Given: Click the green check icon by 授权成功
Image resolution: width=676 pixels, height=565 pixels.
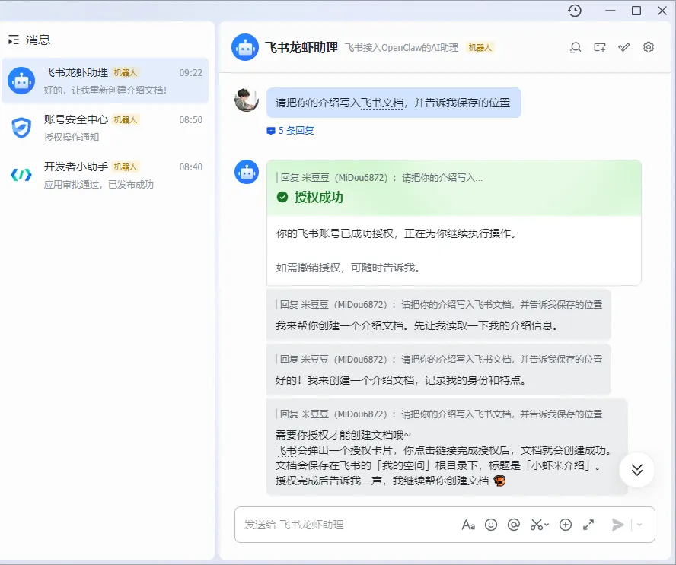Looking at the screenshot, I should pos(282,197).
